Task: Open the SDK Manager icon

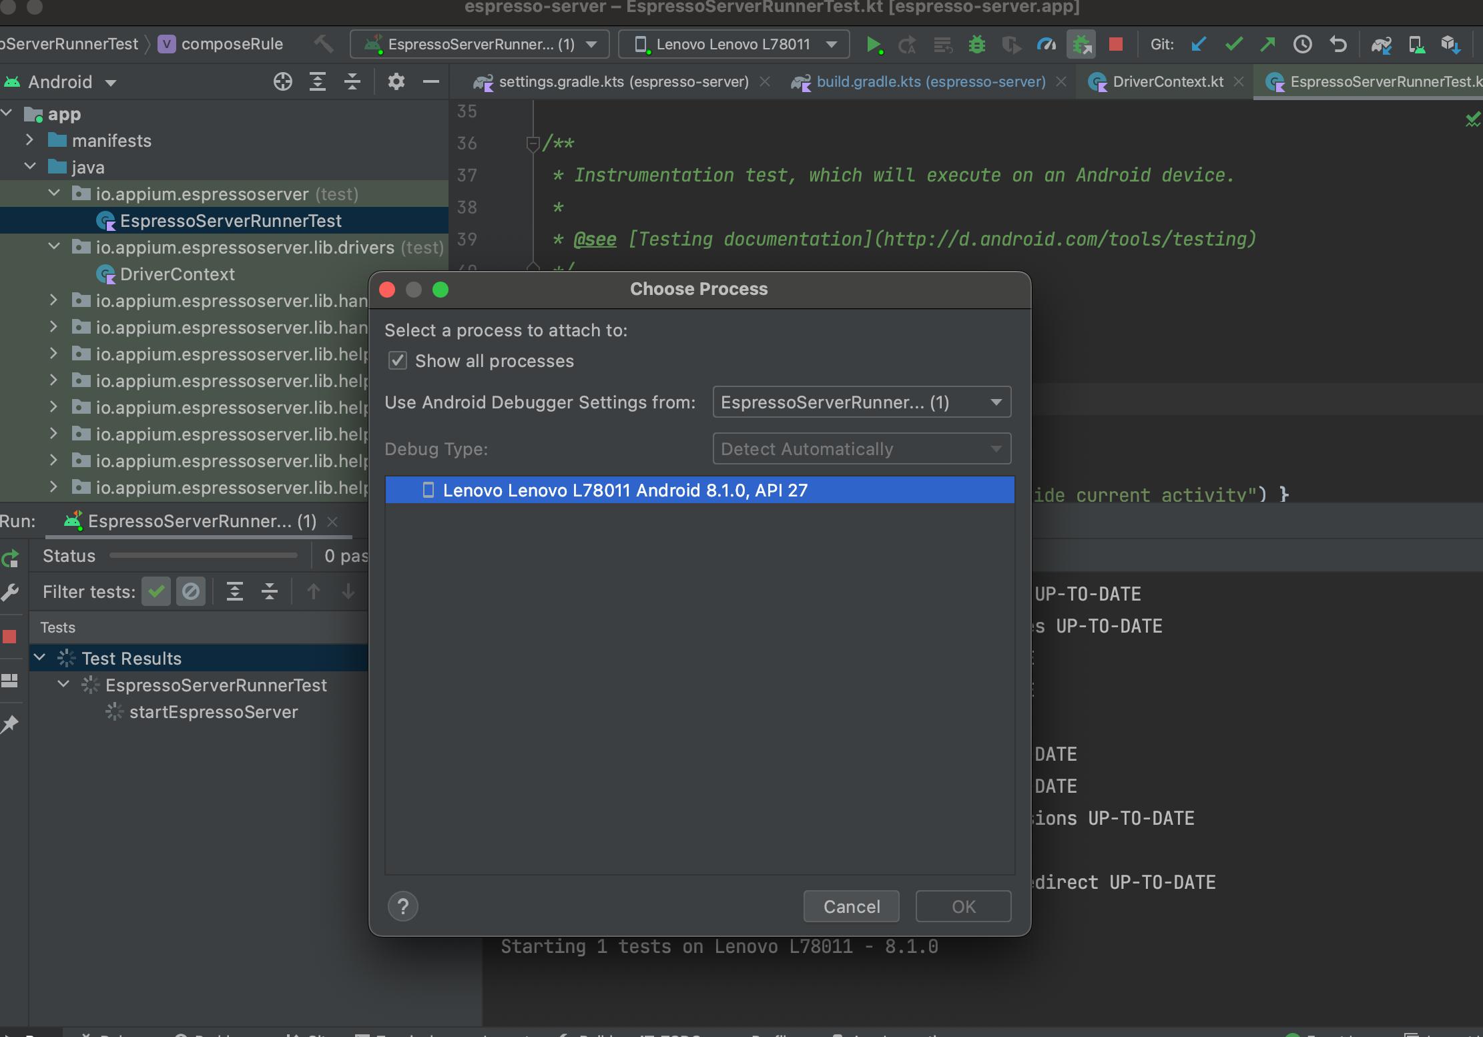Action: (1451, 44)
